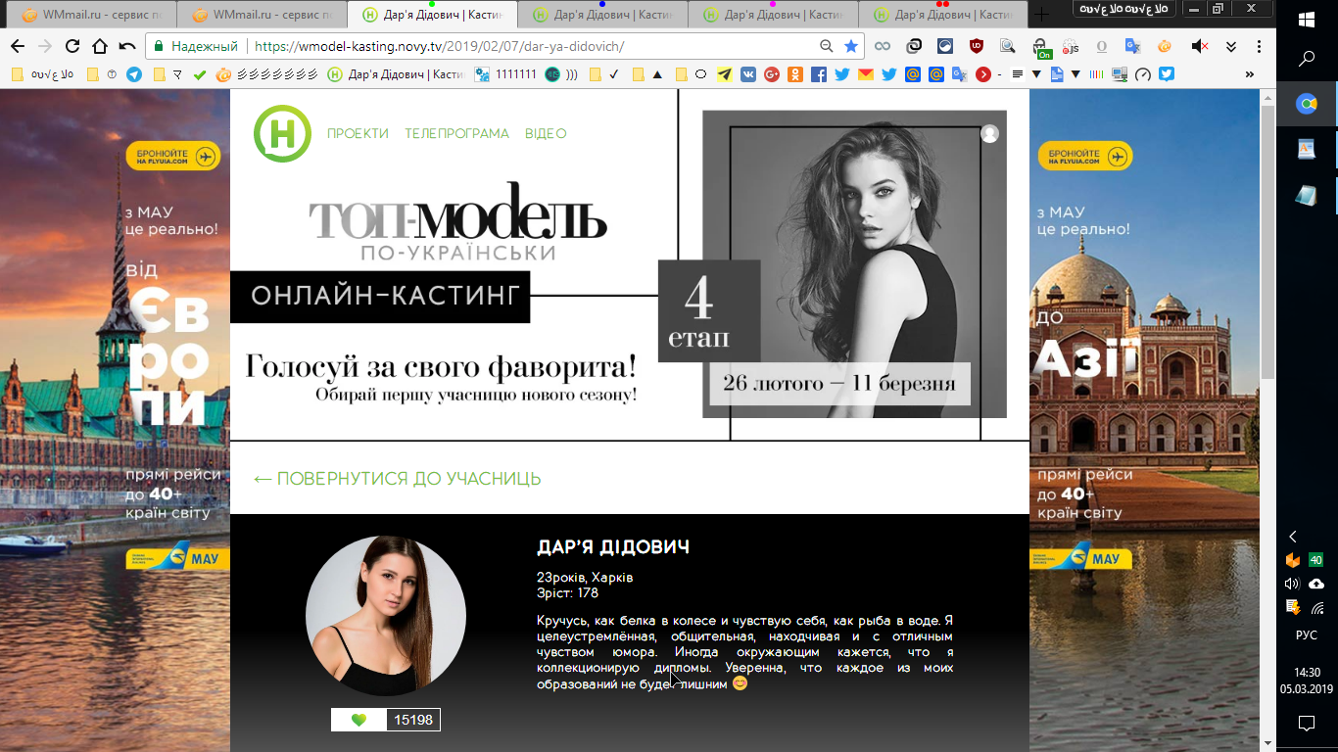Image resolution: width=1338 pixels, height=752 pixels.
Task: Open the clock showing 14:30
Action: [1307, 681]
